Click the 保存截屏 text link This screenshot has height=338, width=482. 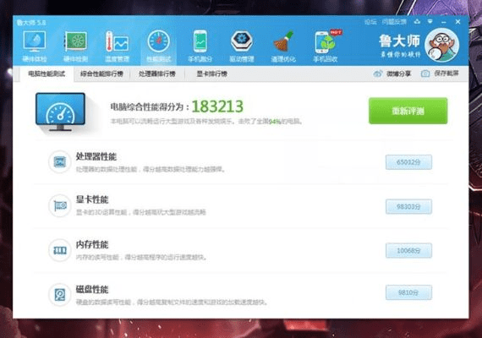click(x=446, y=74)
